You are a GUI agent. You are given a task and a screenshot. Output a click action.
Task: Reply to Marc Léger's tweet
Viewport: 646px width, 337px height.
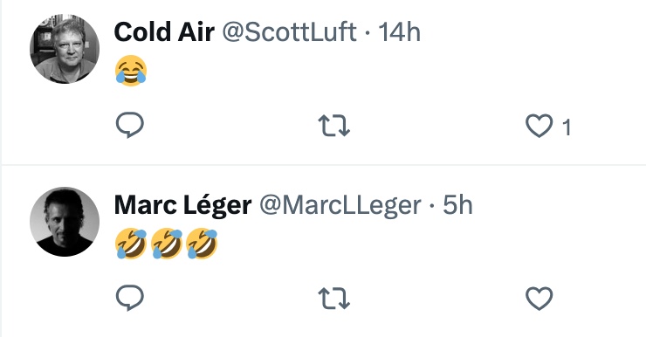tap(130, 298)
